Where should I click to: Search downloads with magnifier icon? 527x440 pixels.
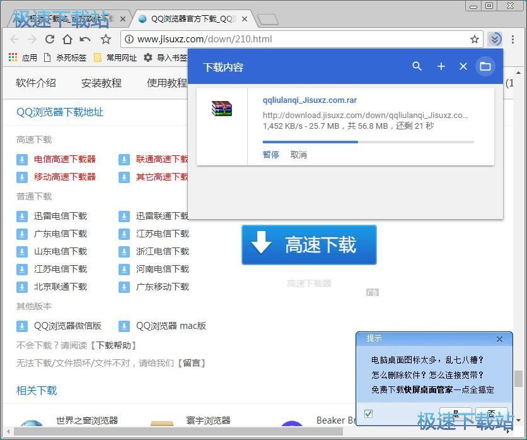click(x=417, y=66)
